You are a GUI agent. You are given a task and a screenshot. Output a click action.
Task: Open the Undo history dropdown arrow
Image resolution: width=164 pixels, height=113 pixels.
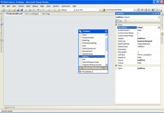click(x=41, y=10)
